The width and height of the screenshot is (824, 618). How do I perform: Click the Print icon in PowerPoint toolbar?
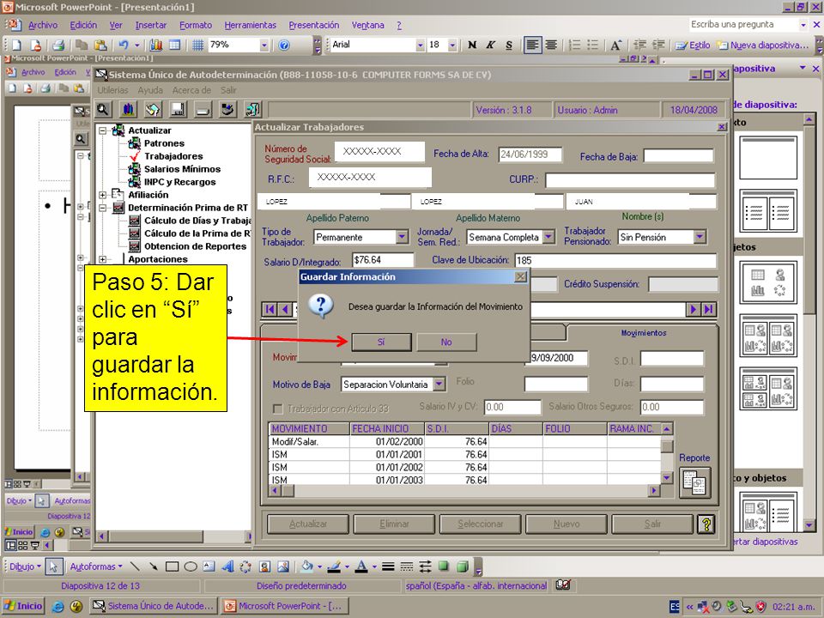58,45
